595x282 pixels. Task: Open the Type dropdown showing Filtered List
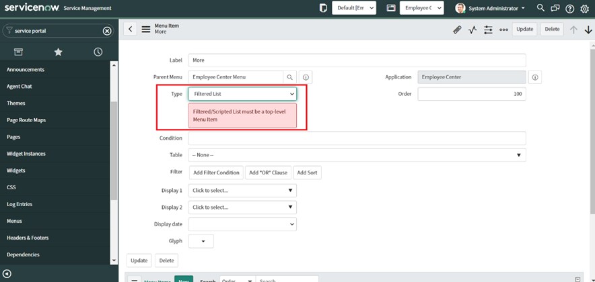pos(242,94)
